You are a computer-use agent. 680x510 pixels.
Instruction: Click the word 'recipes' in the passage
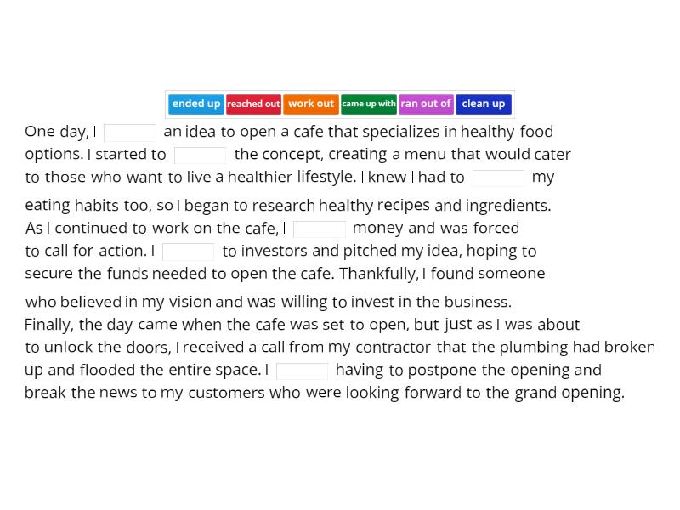[x=404, y=206]
